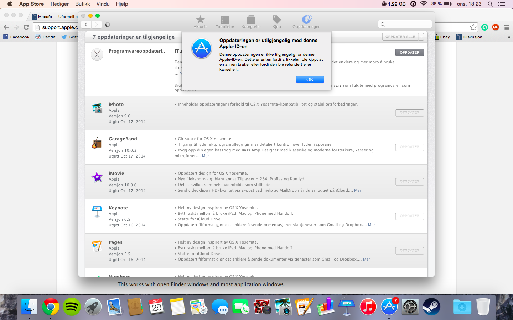
Task: Open FaceTime from the Dock
Action: [241, 306]
